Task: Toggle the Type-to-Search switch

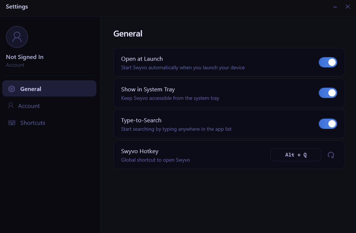Action: tap(328, 124)
